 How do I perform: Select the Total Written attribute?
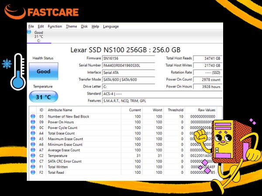[x=58, y=167]
